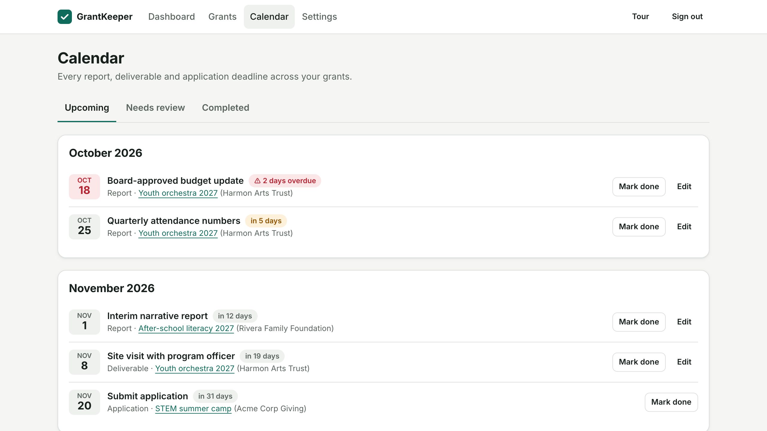The height and width of the screenshot is (431, 767).
Task: Switch to the Needs review tab
Action: (155, 108)
